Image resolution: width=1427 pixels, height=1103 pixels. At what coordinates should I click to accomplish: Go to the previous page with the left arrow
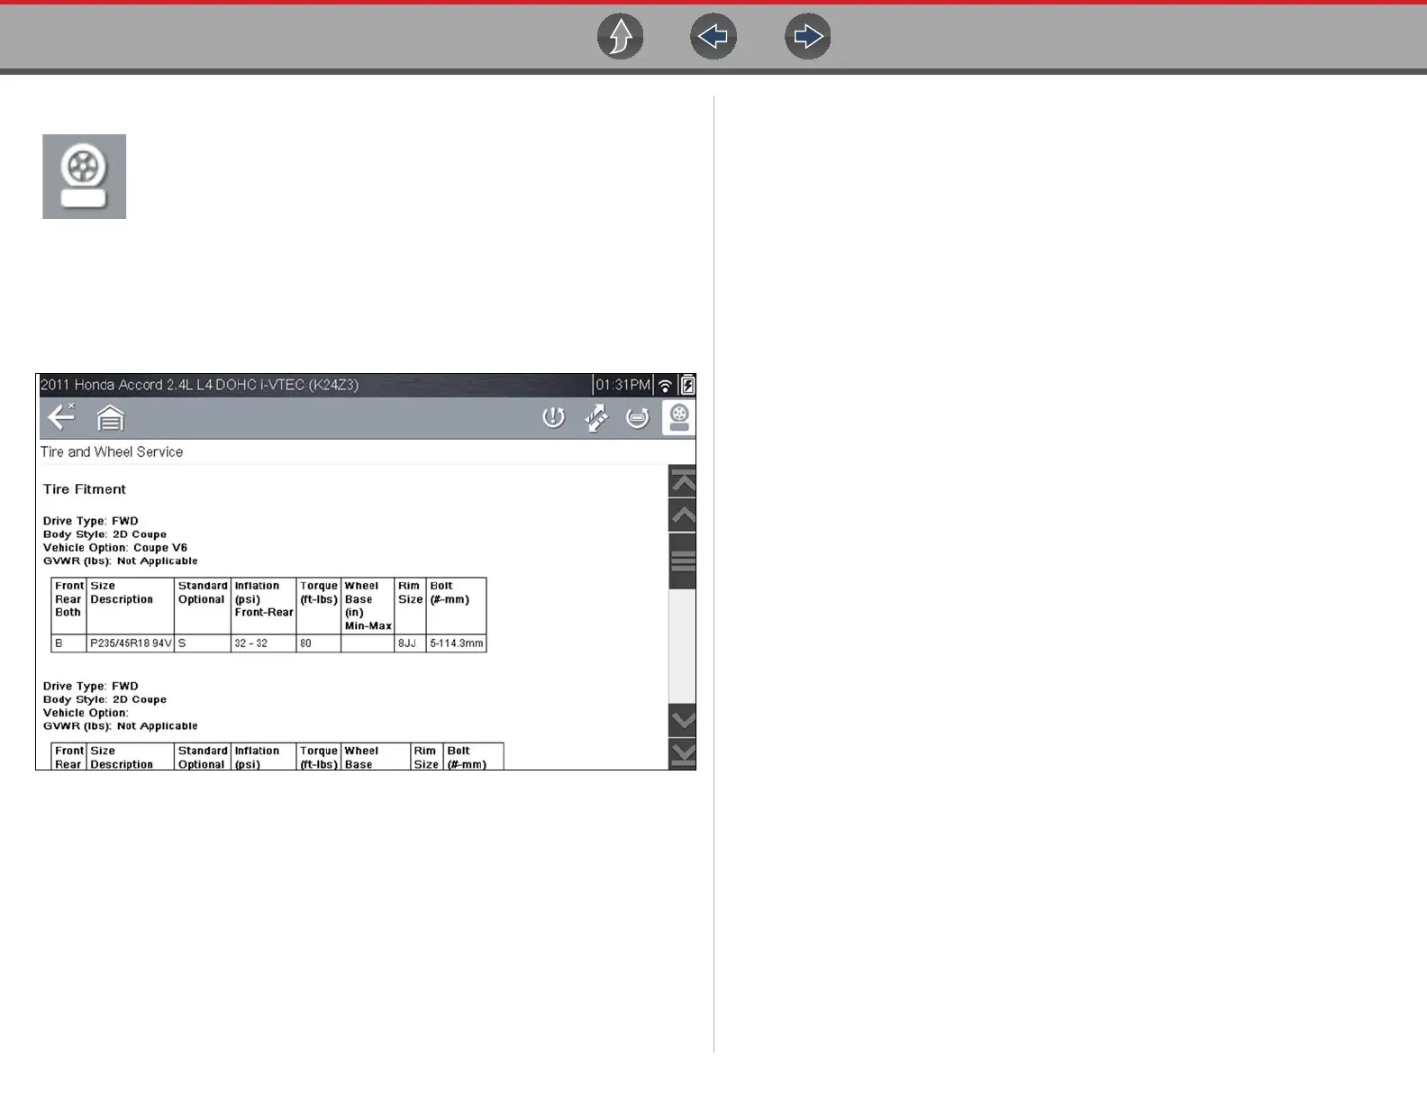(x=713, y=37)
